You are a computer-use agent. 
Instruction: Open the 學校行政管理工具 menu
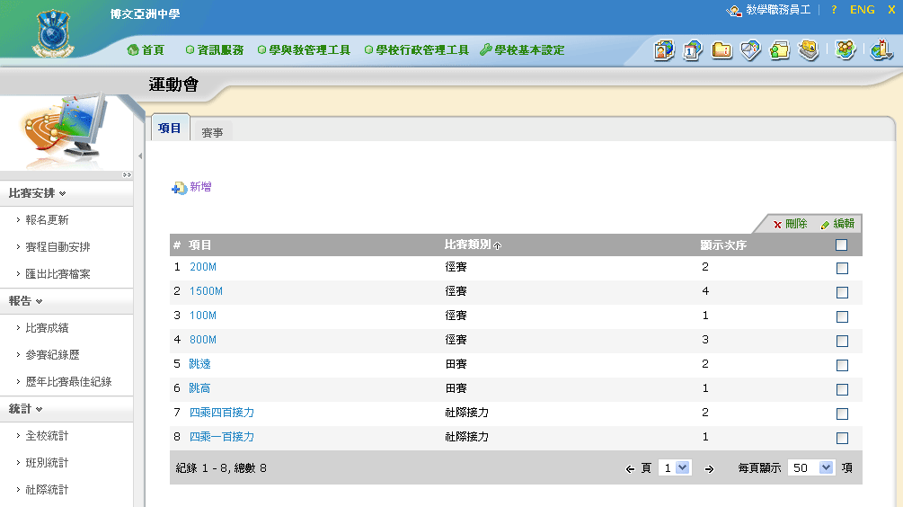pyautogui.click(x=417, y=50)
